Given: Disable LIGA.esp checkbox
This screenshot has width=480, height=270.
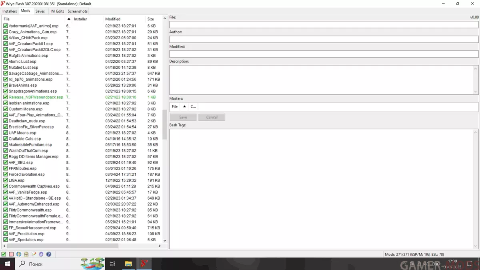Looking at the screenshot, I should (6, 180).
